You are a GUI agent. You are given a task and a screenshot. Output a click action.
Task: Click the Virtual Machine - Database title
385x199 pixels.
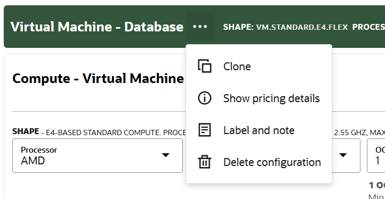click(97, 27)
